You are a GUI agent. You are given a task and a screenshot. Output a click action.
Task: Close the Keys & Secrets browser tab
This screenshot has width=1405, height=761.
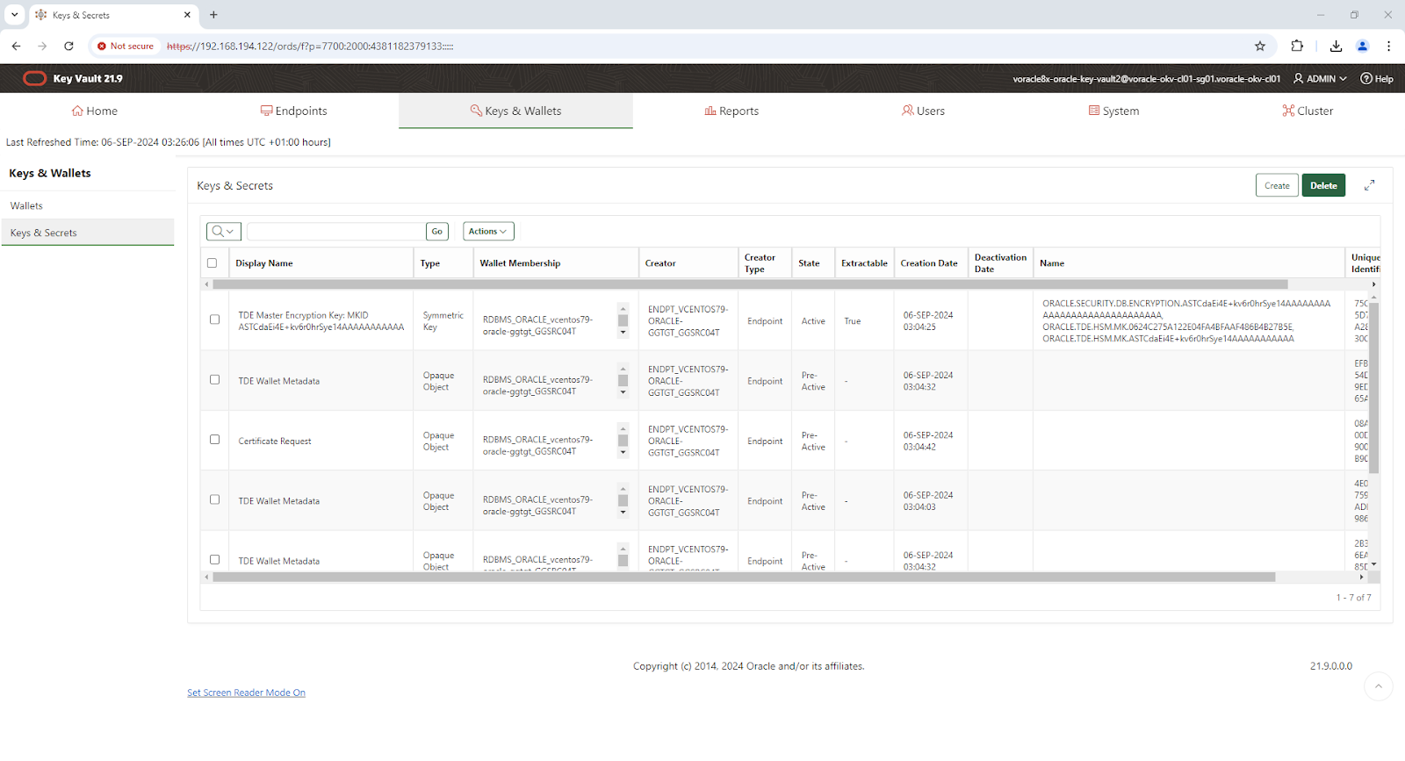[187, 14]
